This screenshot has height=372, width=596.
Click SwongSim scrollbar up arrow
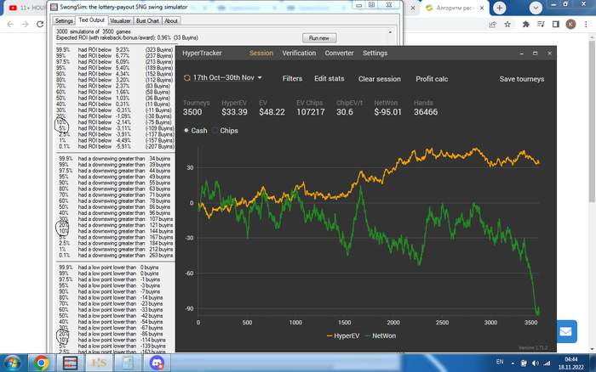coord(390,32)
